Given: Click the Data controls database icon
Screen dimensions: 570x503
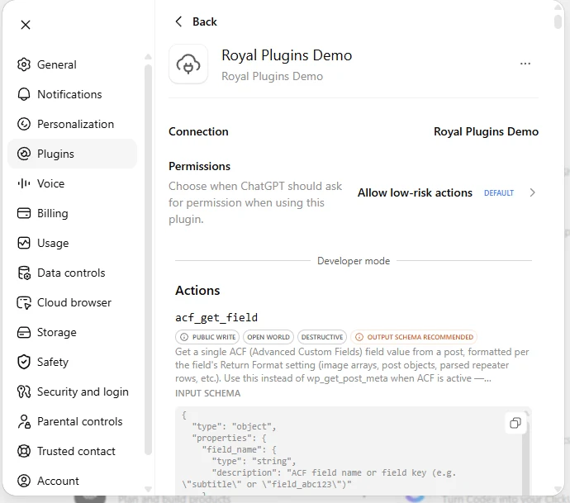Looking at the screenshot, I should pyautogui.click(x=24, y=273).
